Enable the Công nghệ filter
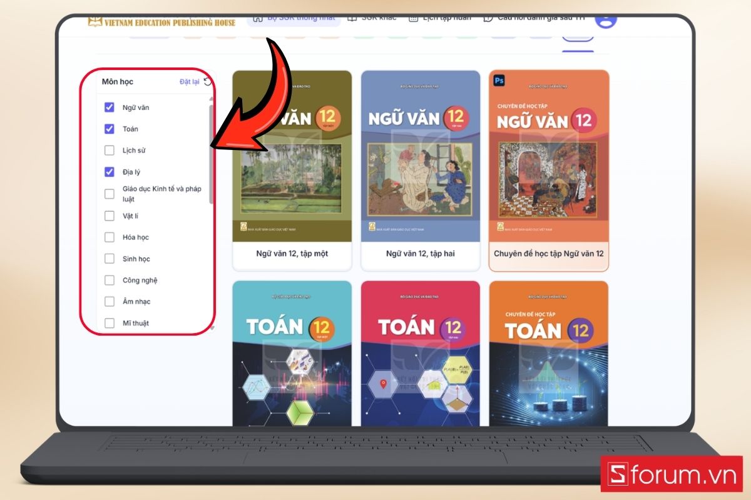Image resolution: width=751 pixels, height=500 pixels. point(110,280)
